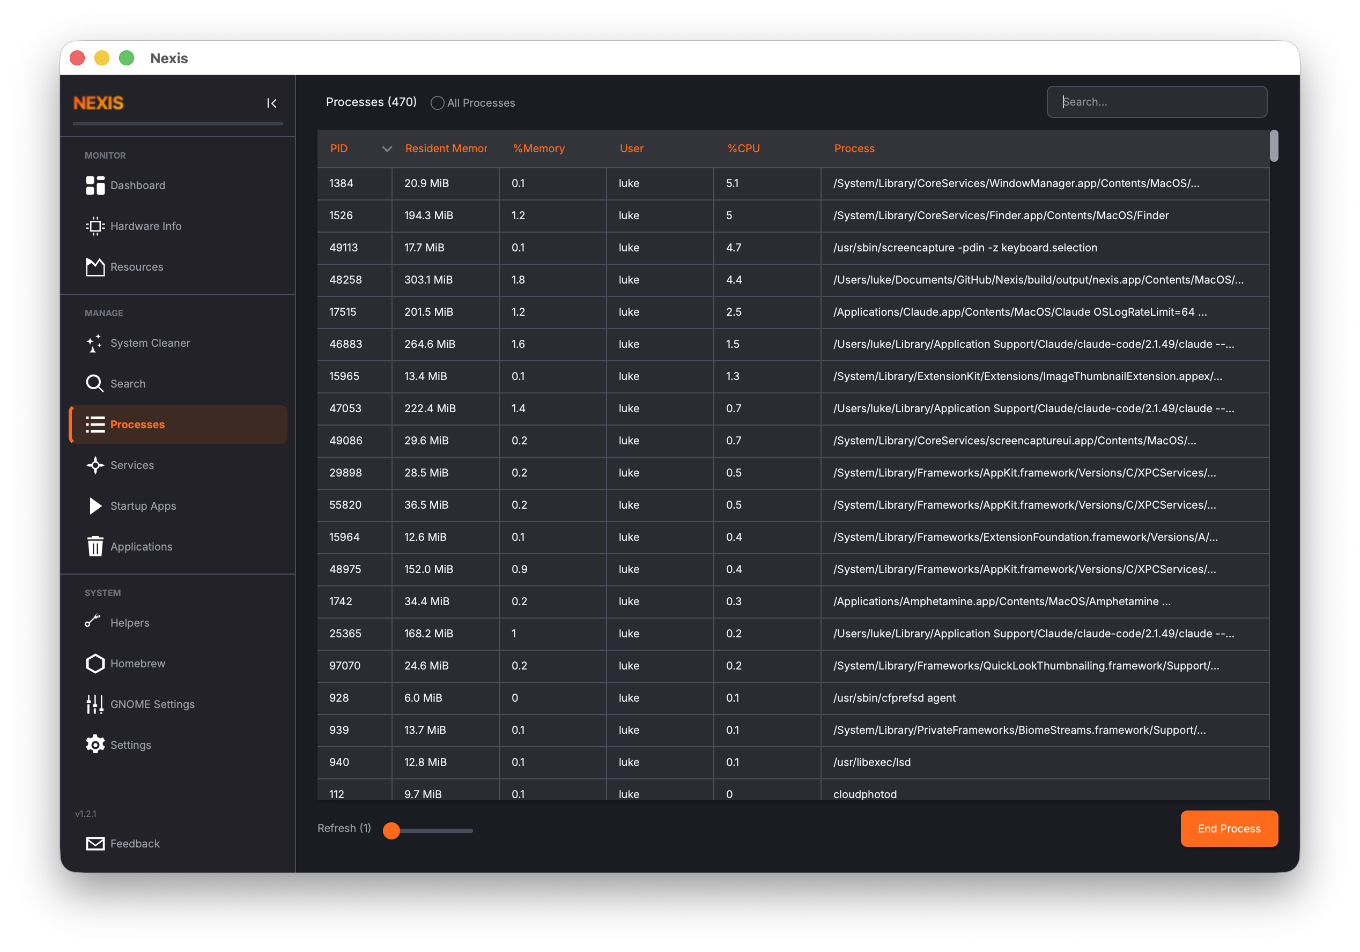This screenshot has width=1360, height=952.
Task: Open Startup Apps via its play icon
Action: [x=95, y=506]
